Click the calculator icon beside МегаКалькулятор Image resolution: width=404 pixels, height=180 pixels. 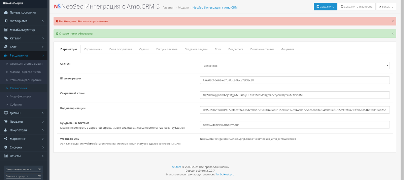click(x=6, y=29)
